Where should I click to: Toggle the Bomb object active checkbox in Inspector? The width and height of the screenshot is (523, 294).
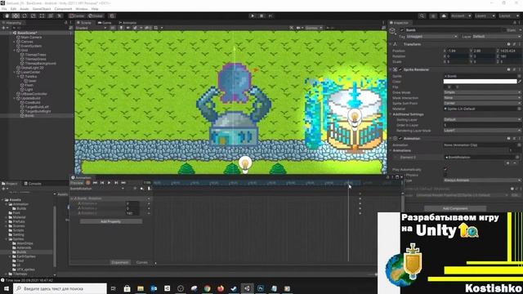tap(402, 30)
